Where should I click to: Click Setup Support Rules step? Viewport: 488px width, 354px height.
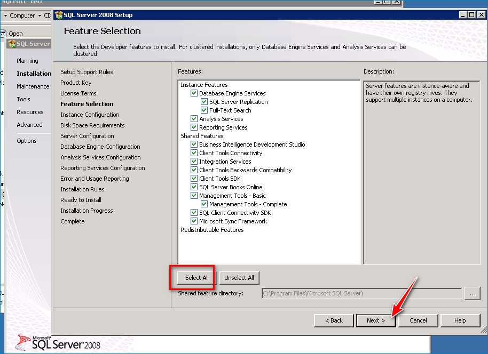coord(86,72)
